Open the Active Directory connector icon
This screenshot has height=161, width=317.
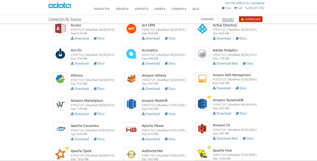pyautogui.click(x=202, y=29)
